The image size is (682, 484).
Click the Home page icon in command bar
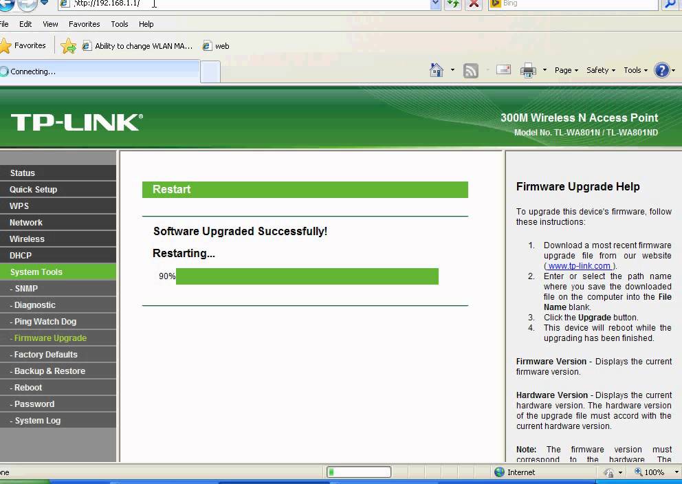(437, 70)
